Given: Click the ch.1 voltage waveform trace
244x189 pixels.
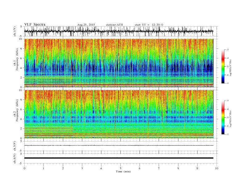Looking at the screenshot, I should point(119,31).
